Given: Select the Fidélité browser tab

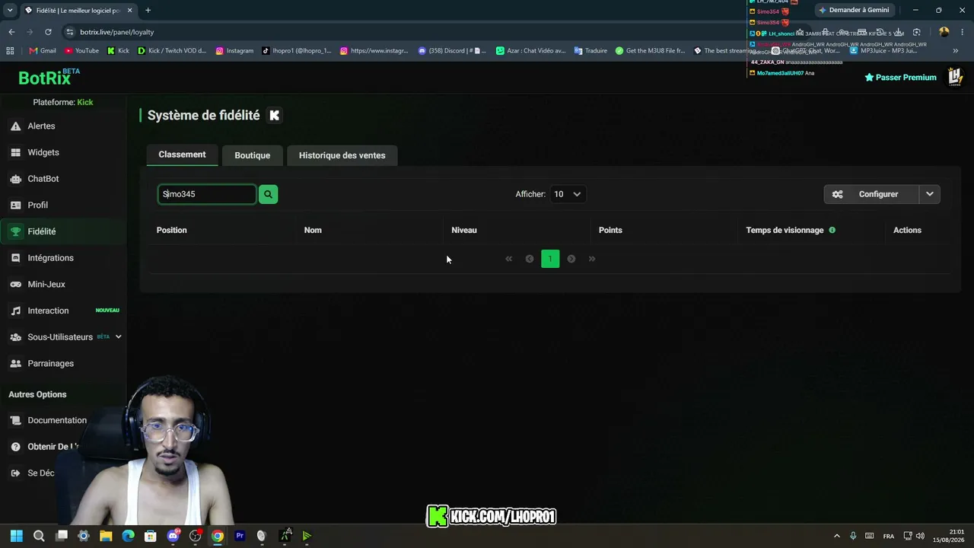Looking at the screenshot, I should 77,11.
